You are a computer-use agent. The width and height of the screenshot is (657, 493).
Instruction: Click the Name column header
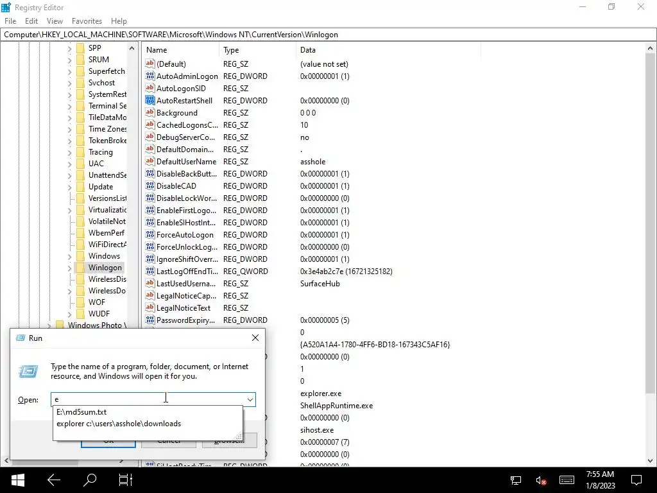tap(180, 50)
